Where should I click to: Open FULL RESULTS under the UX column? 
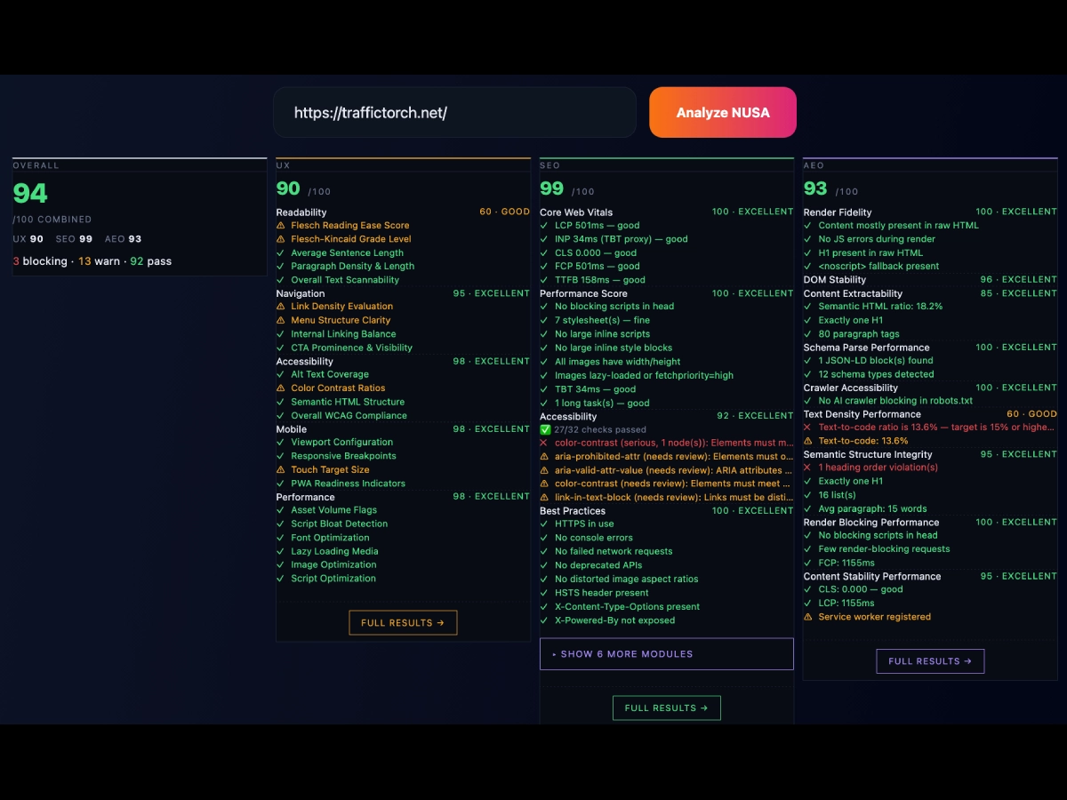[403, 622]
